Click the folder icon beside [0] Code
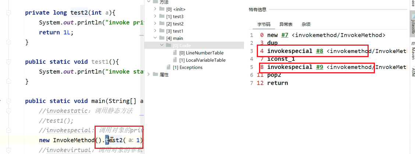415x154 pixels. point(169,45)
